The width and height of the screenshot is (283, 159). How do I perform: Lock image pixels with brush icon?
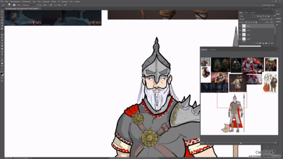click(x=249, y=22)
